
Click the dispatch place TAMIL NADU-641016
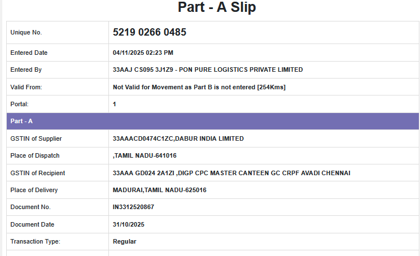(146, 155)
